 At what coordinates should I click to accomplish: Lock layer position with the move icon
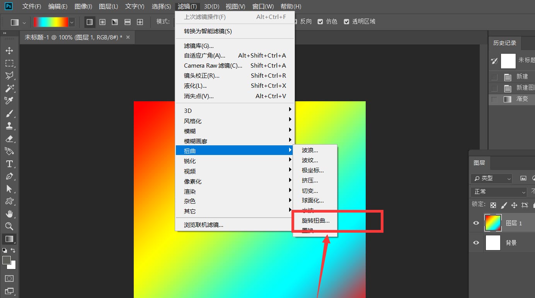click(x=514, y=205)
